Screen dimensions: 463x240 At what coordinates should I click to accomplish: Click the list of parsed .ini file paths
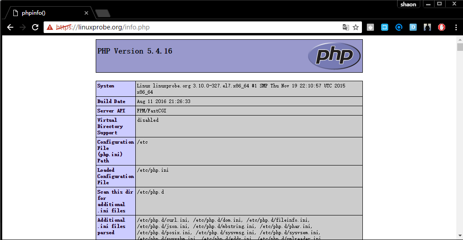click(229, 229)
